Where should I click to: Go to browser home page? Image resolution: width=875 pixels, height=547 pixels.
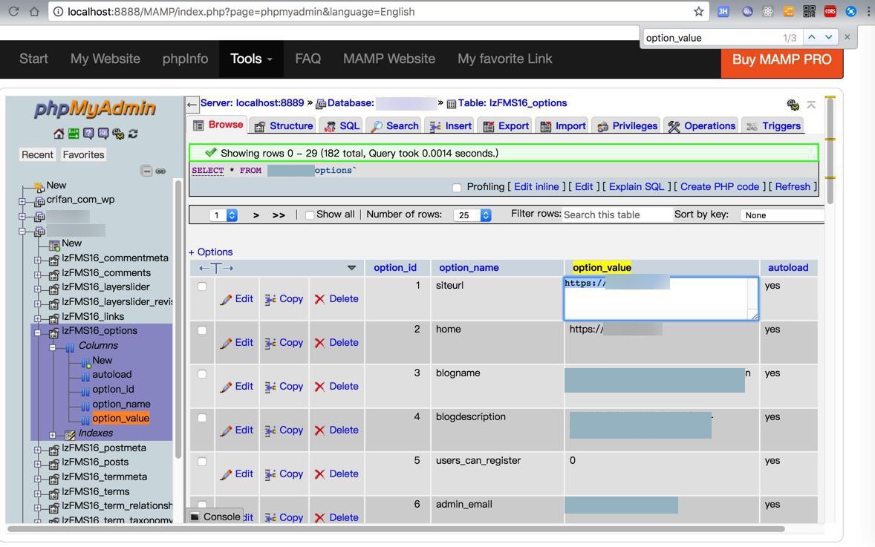tap(34, 11)
